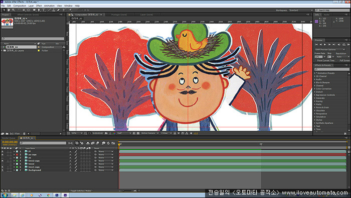Select the Clone Stamp tool
The height and width of the screenshot is (198, 351).
[x=54, y=10]
